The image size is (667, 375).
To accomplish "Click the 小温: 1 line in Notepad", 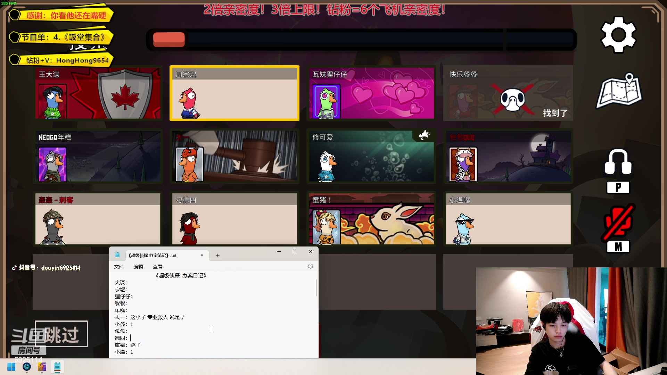I will 124,352.
